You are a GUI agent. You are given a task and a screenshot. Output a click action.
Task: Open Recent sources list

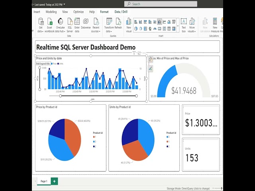(96, 25)
